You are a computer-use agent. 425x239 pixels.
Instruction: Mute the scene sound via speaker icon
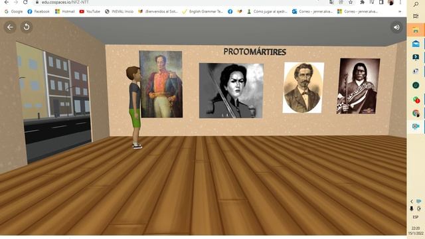pos(396,27)
